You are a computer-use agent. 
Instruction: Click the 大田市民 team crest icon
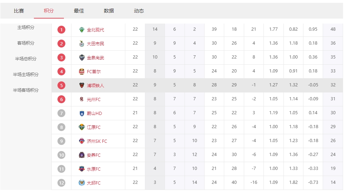click(x=82, y=44)
